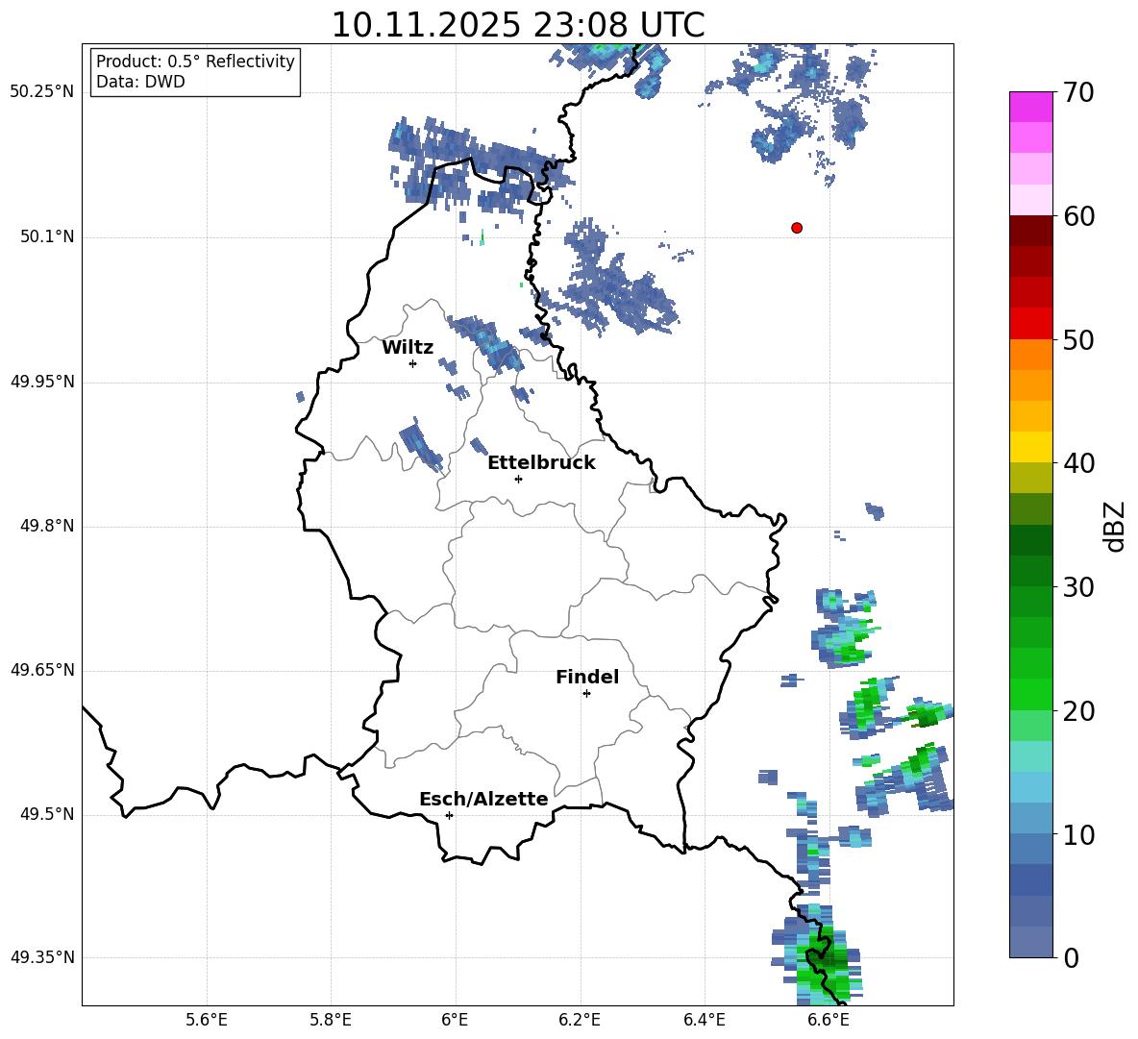Click the bright green colorbar segment at 20
Screen dimensions: 1138x1039
point(1030,694)
